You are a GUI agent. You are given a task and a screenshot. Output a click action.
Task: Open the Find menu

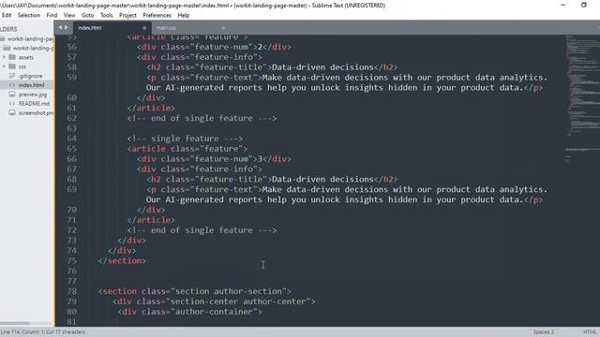(x=52, y=15)
